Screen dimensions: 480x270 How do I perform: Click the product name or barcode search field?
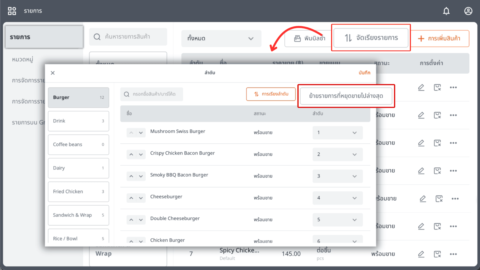[151, 94]
